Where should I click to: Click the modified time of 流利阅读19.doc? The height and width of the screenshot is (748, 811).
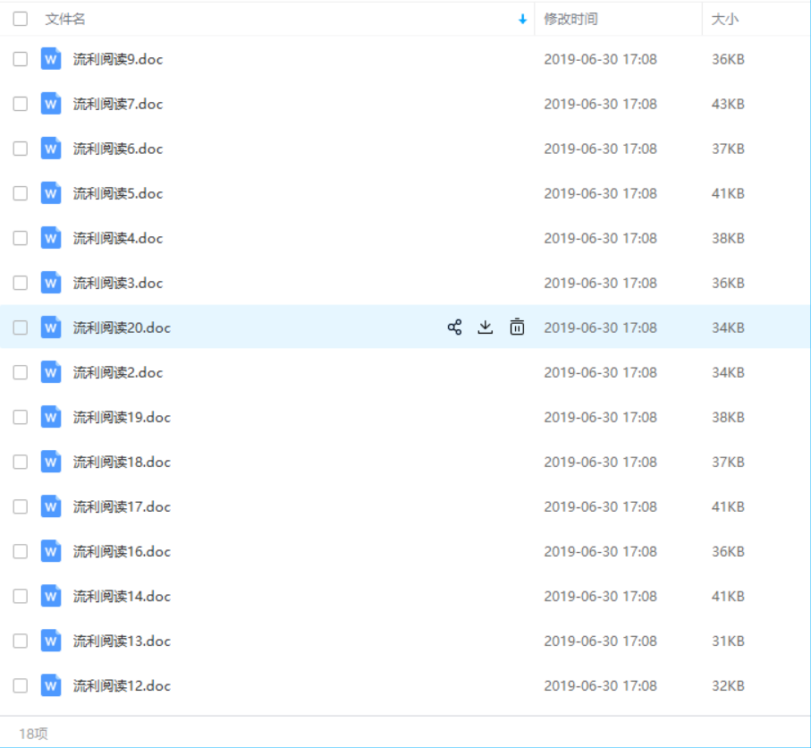600,417
